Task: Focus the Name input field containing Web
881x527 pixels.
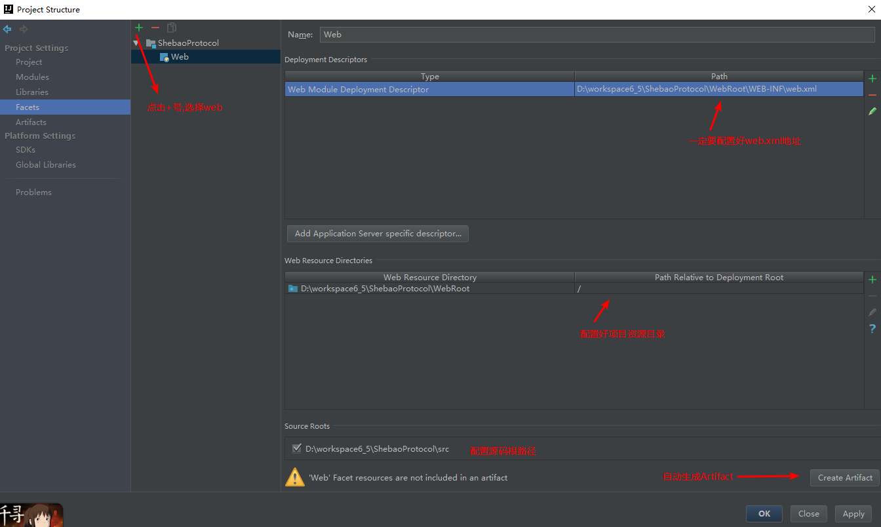Action: click(597, 35)
